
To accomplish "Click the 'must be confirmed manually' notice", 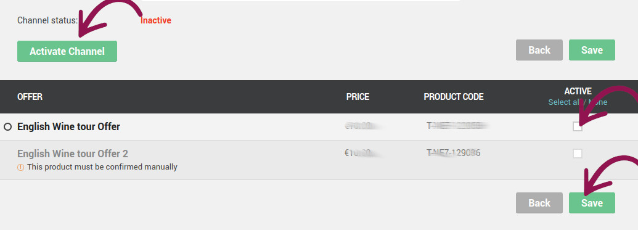I will coord(102,167).
